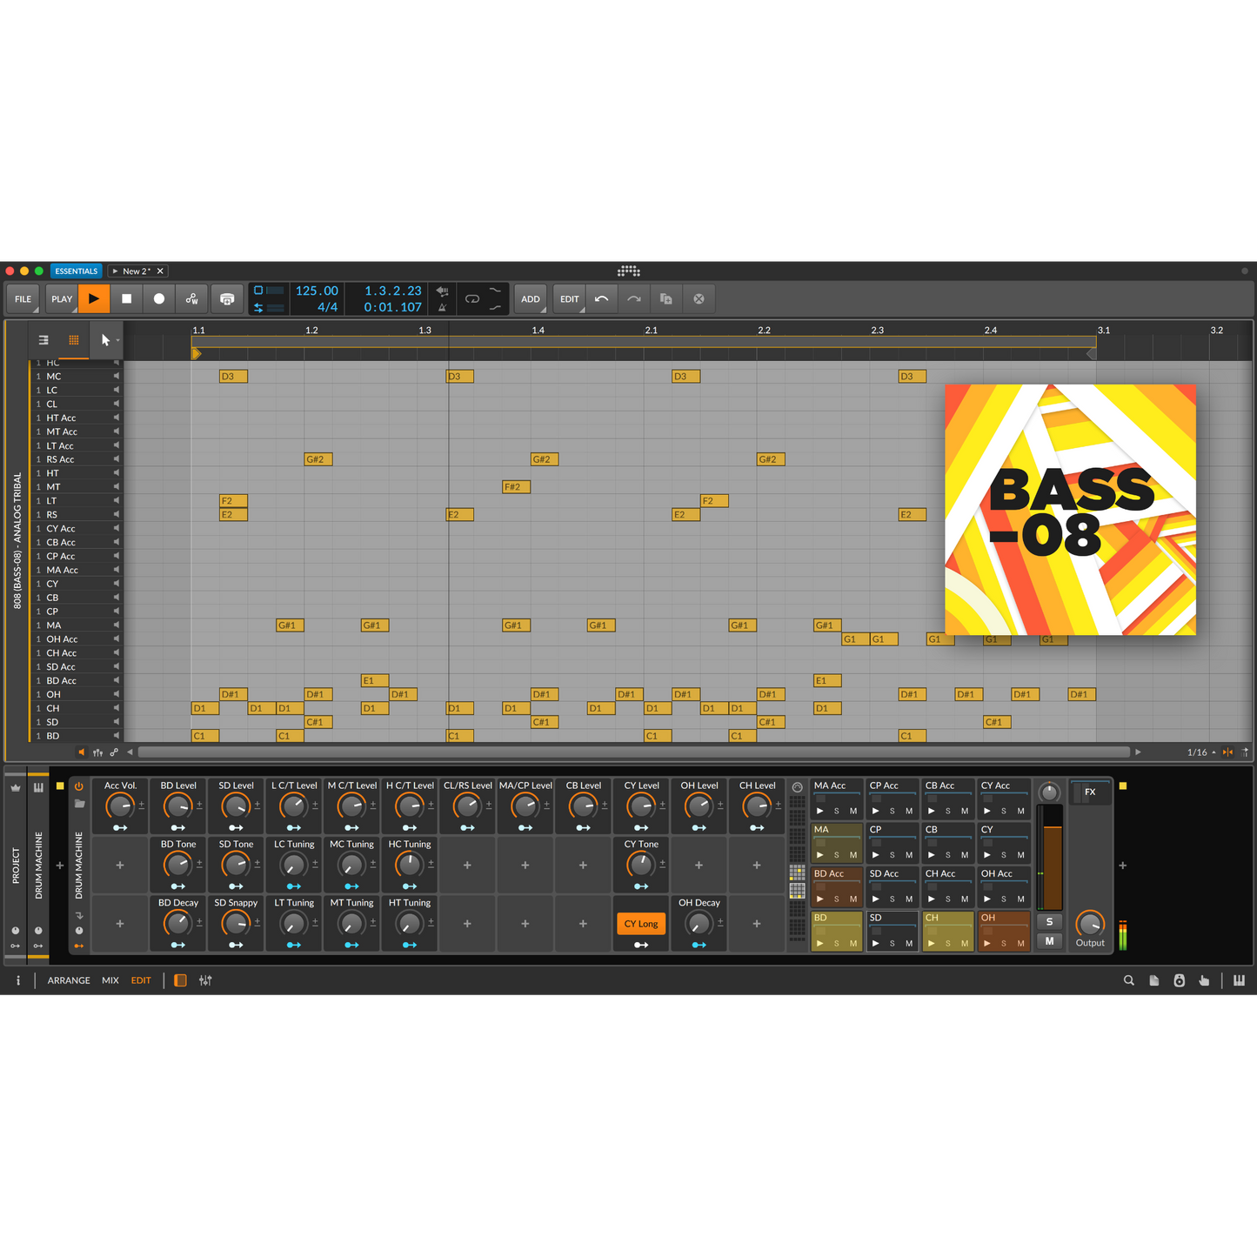This screenshot has width=1257, height=1257.
Task: Solo the BD drum pad
Action: point(837,944)
